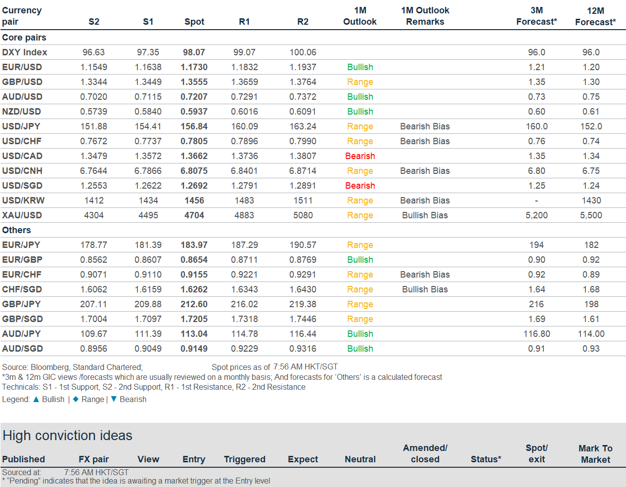
Task: Click the Bullish triangle legend icon
Action: 36,399
